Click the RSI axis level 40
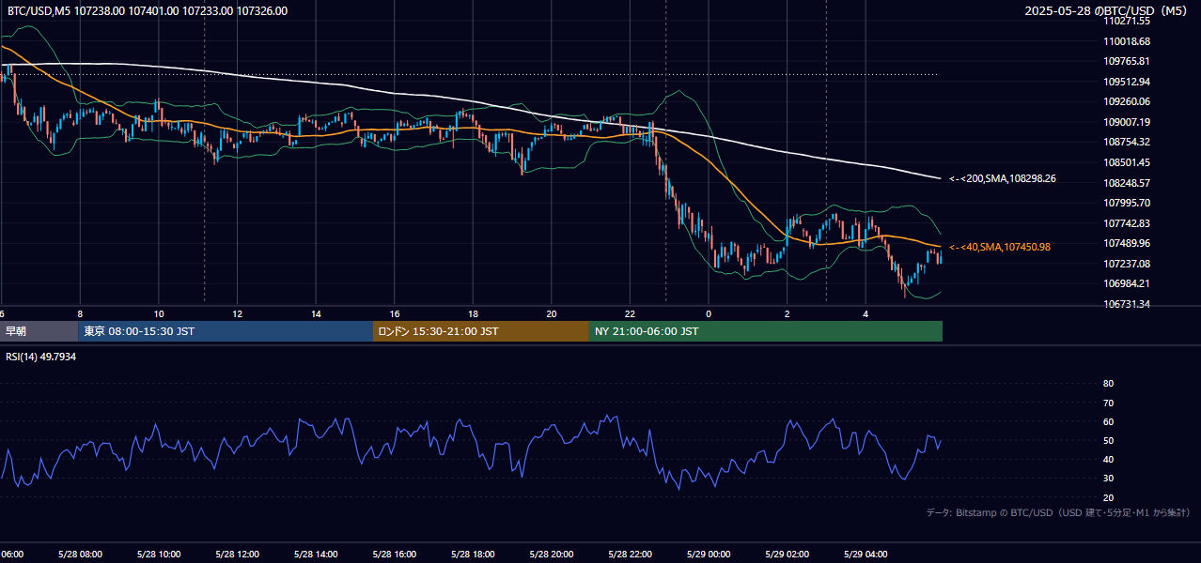This screenshot has height=563, width=1201. pos(1108,459)
